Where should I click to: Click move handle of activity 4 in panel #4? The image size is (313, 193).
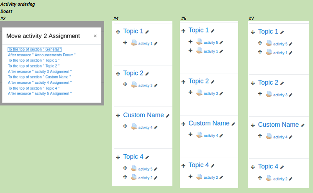125,126
